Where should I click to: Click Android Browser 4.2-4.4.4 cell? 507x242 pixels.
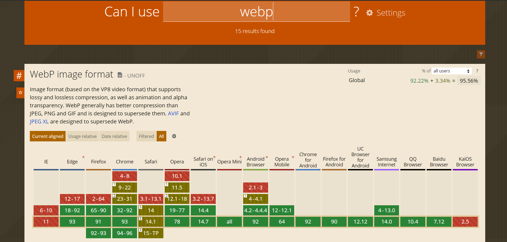(x=256, y=210)
